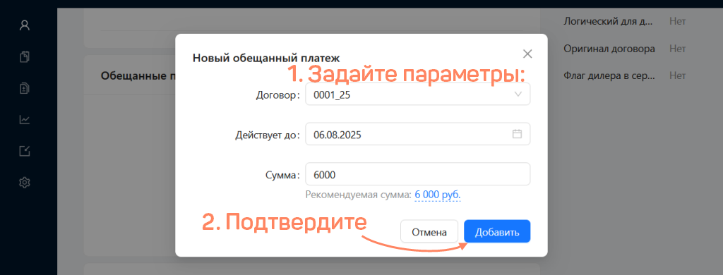Click the Рекомендуемая сумма: hint text
Viewport: 723px width, 275px height.
pos(358,195)
